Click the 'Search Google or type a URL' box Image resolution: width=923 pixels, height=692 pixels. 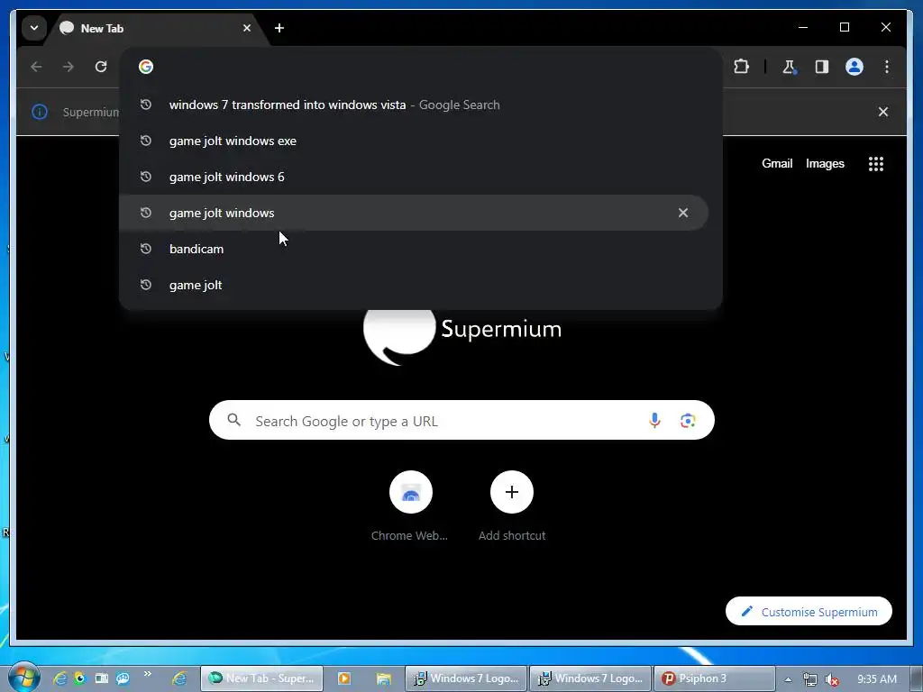(x=461, y=420)
